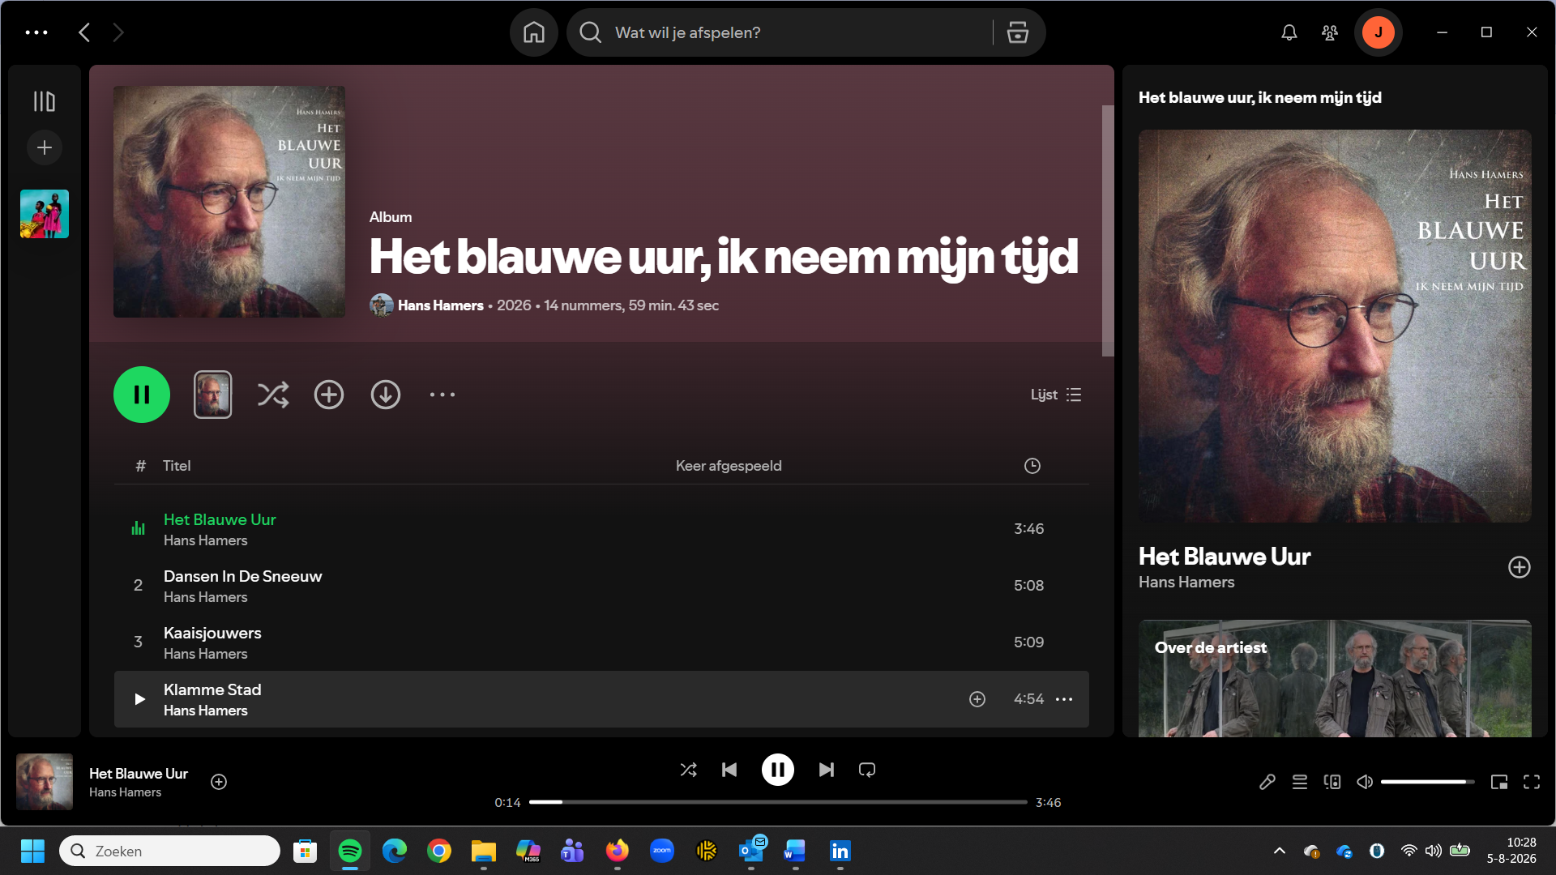Viewport: 1556px width, 875px height.
Task: Toggle shuffle for the album
Action: click(x=273, y=395)
